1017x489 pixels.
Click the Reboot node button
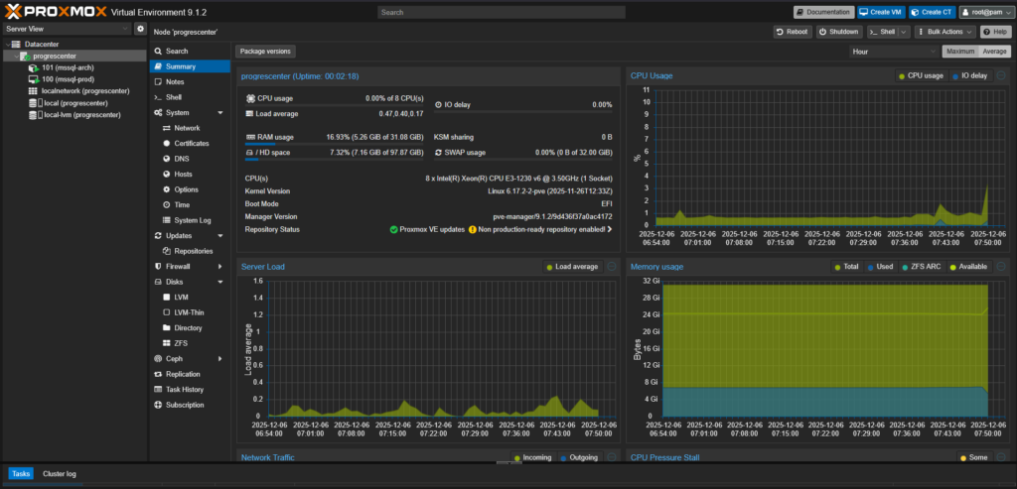click(792, 32)
